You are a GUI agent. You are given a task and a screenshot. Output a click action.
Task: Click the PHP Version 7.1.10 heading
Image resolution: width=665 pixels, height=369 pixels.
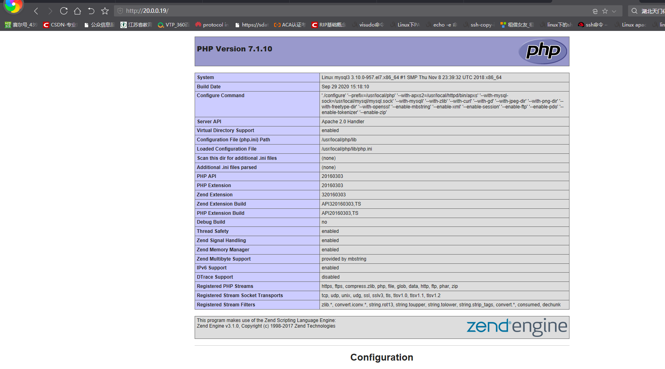pyautogui.click(x=234, y=49)
